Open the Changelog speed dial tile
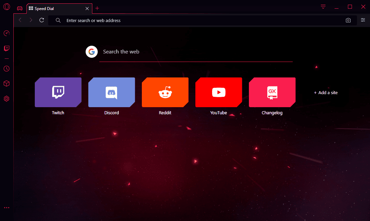 pyautogui.click(x=272, y=92)
